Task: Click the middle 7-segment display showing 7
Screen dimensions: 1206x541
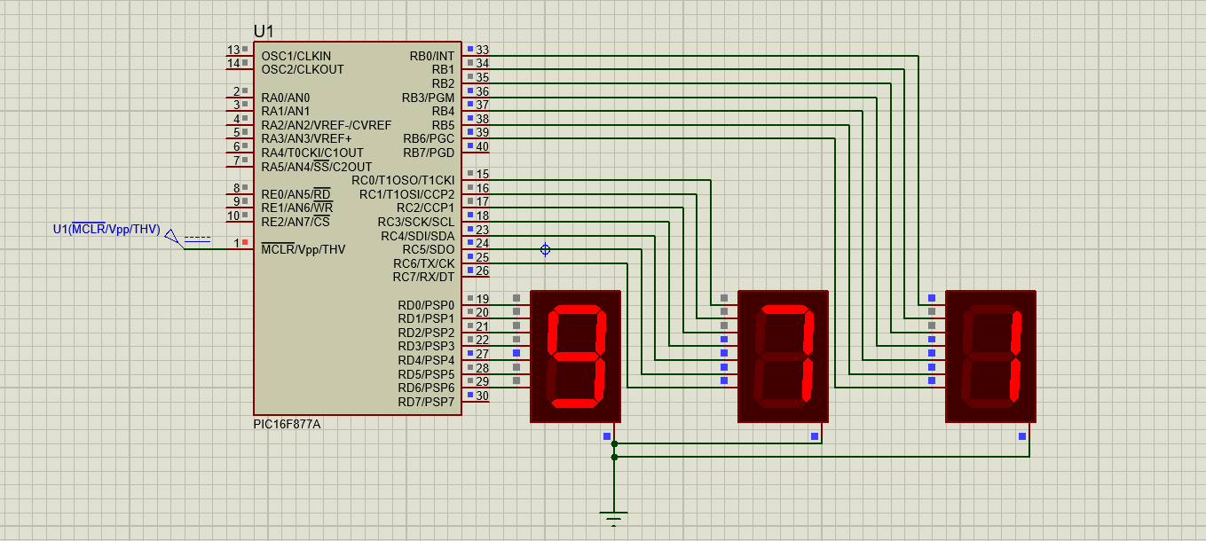Action: click(783, 354)
